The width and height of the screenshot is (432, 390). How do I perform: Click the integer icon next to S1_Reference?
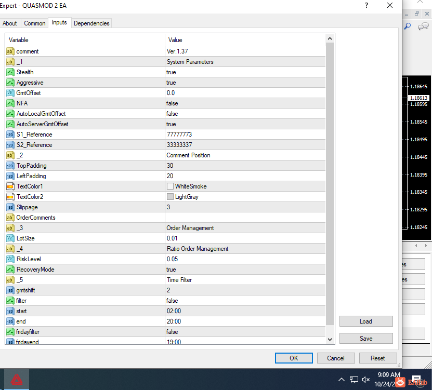[x=10, y=135]
